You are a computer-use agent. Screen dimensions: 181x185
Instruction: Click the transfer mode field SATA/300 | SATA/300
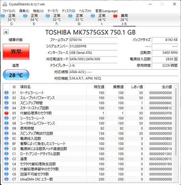[x=93, y=59]
